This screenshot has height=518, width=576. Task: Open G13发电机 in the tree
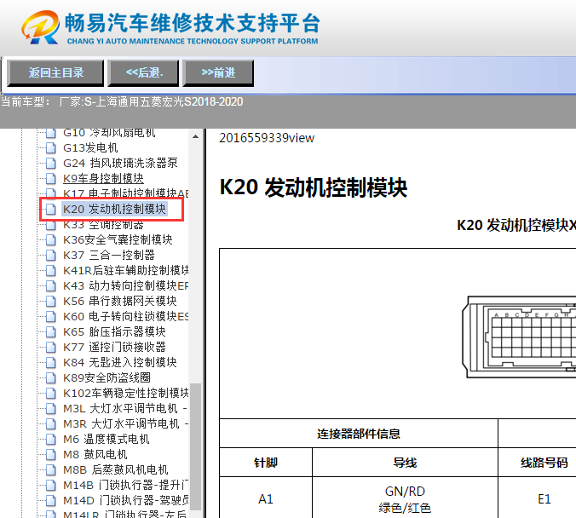90,147
